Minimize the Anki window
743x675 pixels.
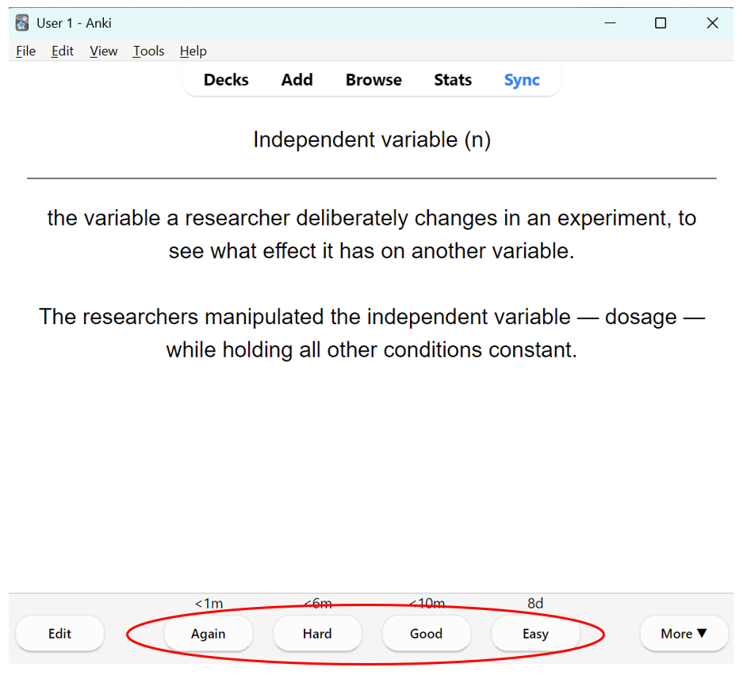pyautogui.click(x=611, y=23)
